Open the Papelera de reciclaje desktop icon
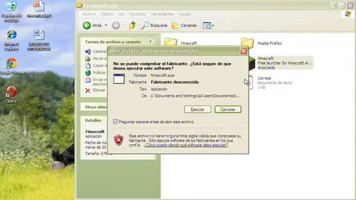The image size is (356, 200). click(x=11, y=11)
